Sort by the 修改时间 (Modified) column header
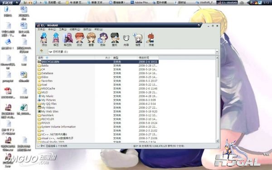The width and height of the screenshot is (272, 170). [x=148, y=58]
